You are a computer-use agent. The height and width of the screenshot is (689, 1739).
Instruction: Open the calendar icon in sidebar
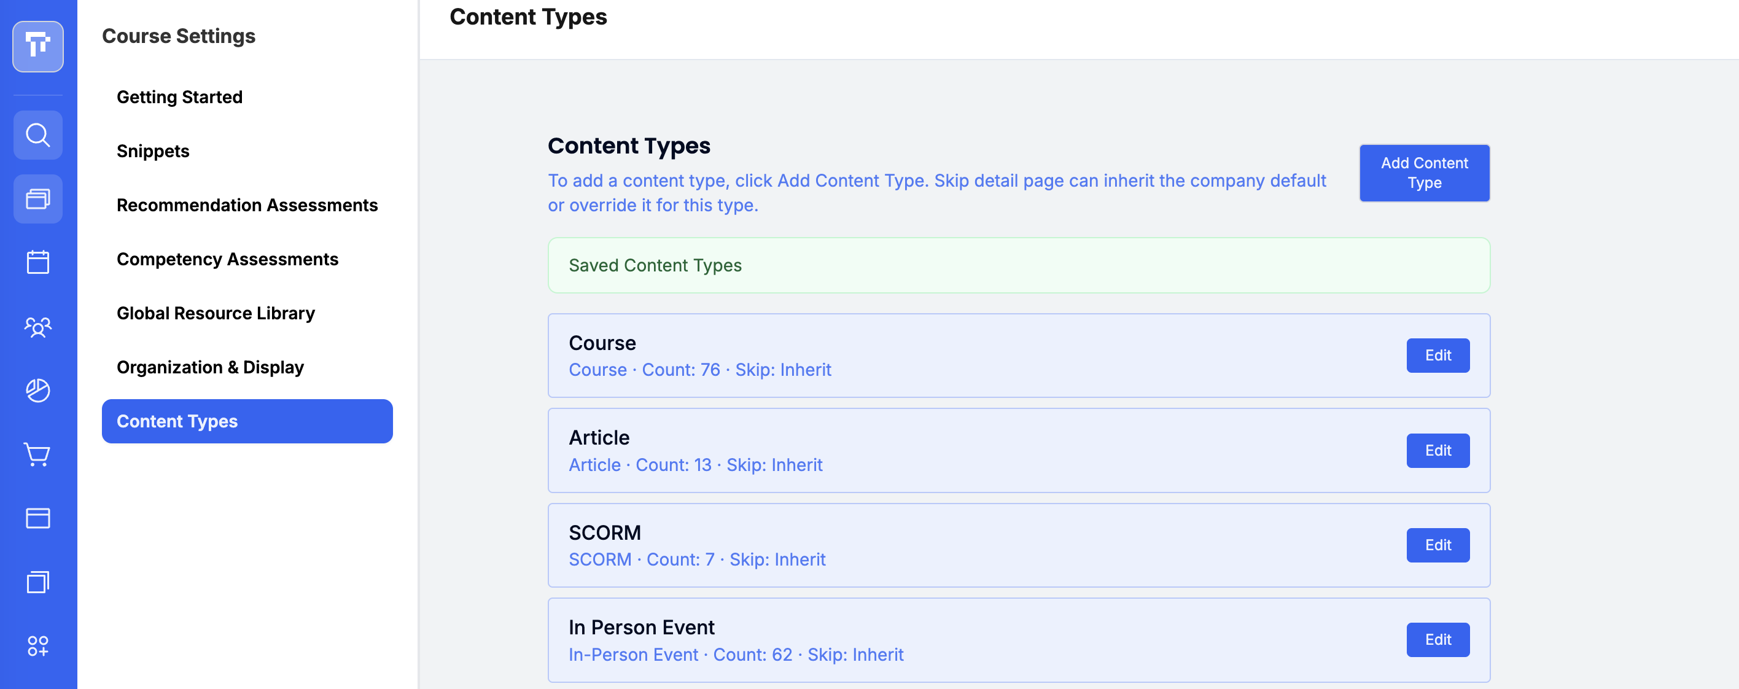pyautogui.click(x=38, y=262)
